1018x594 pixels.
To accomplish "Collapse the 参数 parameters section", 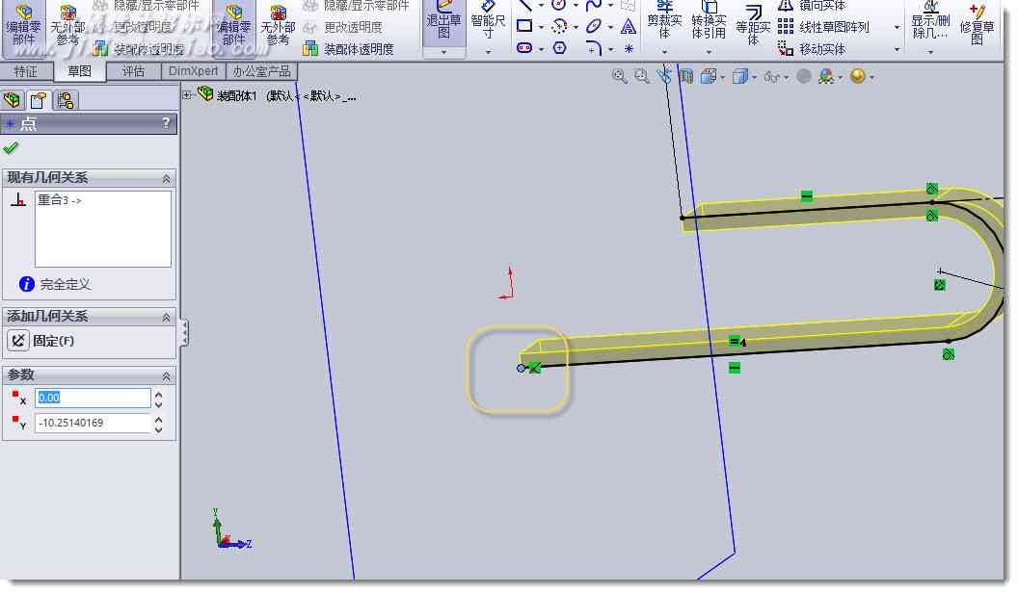I will tap(166, 376).
